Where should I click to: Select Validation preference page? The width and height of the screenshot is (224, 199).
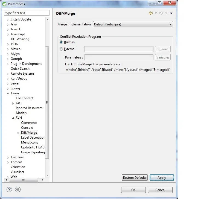[18, 167]
